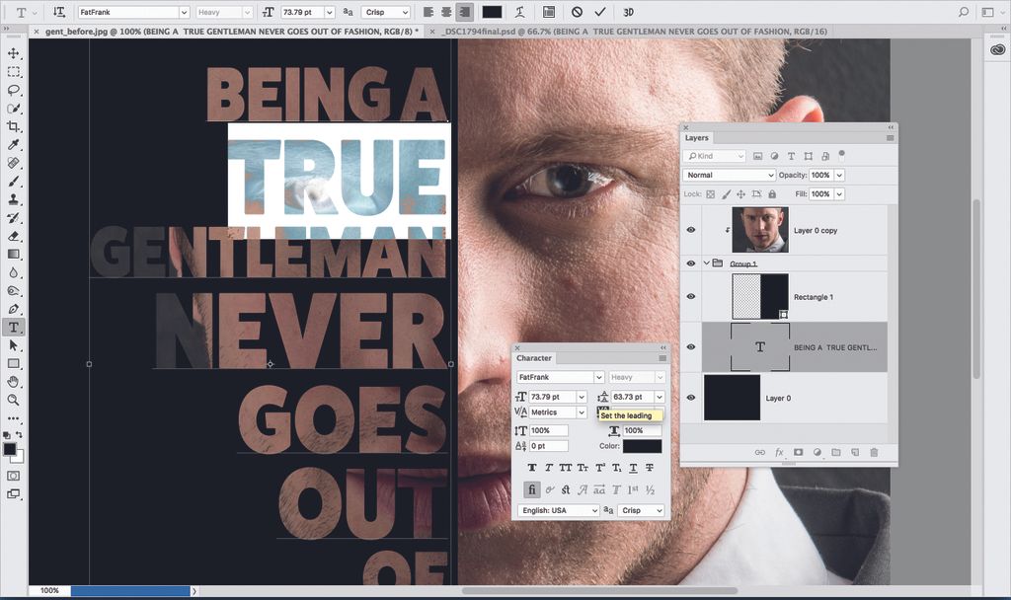Image resolution: width=1011 pixels, height=600 pixels.
Task: Click the Create new layer icon
Action: [855, 452]
